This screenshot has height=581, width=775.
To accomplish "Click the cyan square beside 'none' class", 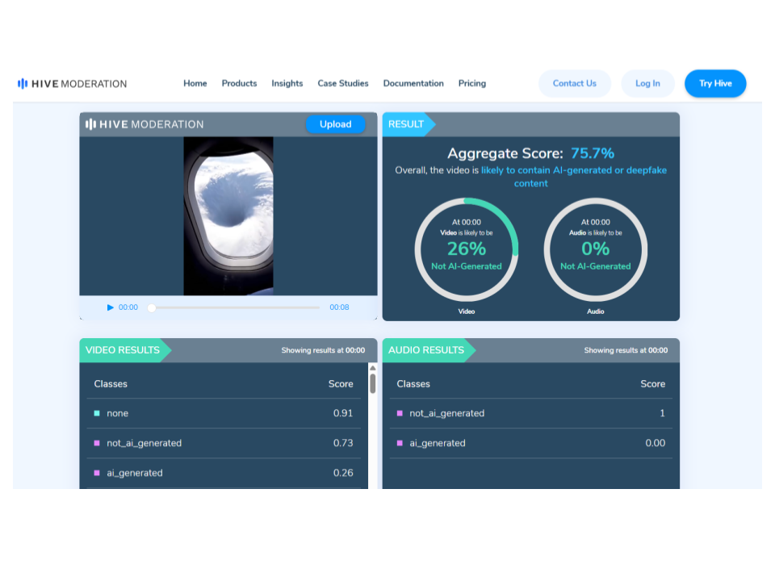I will (97, 413).
